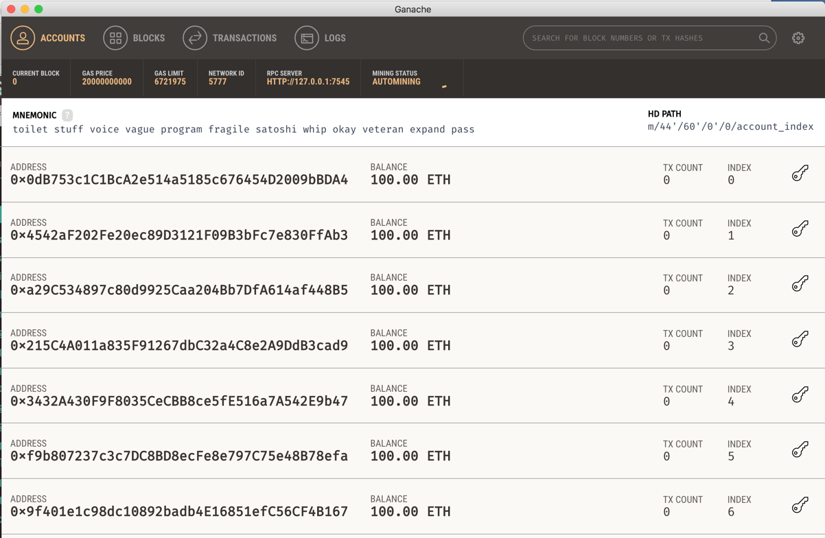Show key for account index 4

[800, 395]
